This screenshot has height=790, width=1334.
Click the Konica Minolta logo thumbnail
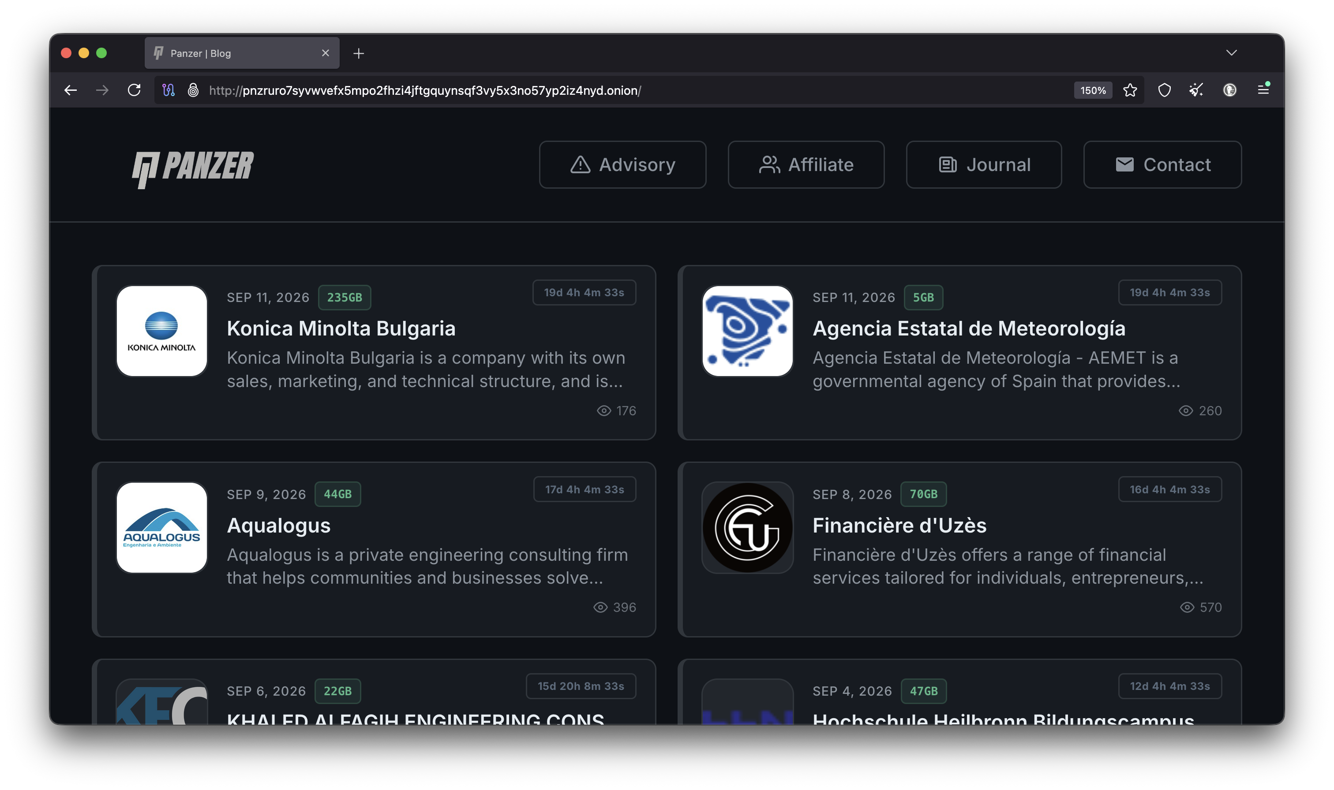tap(162, 331)
